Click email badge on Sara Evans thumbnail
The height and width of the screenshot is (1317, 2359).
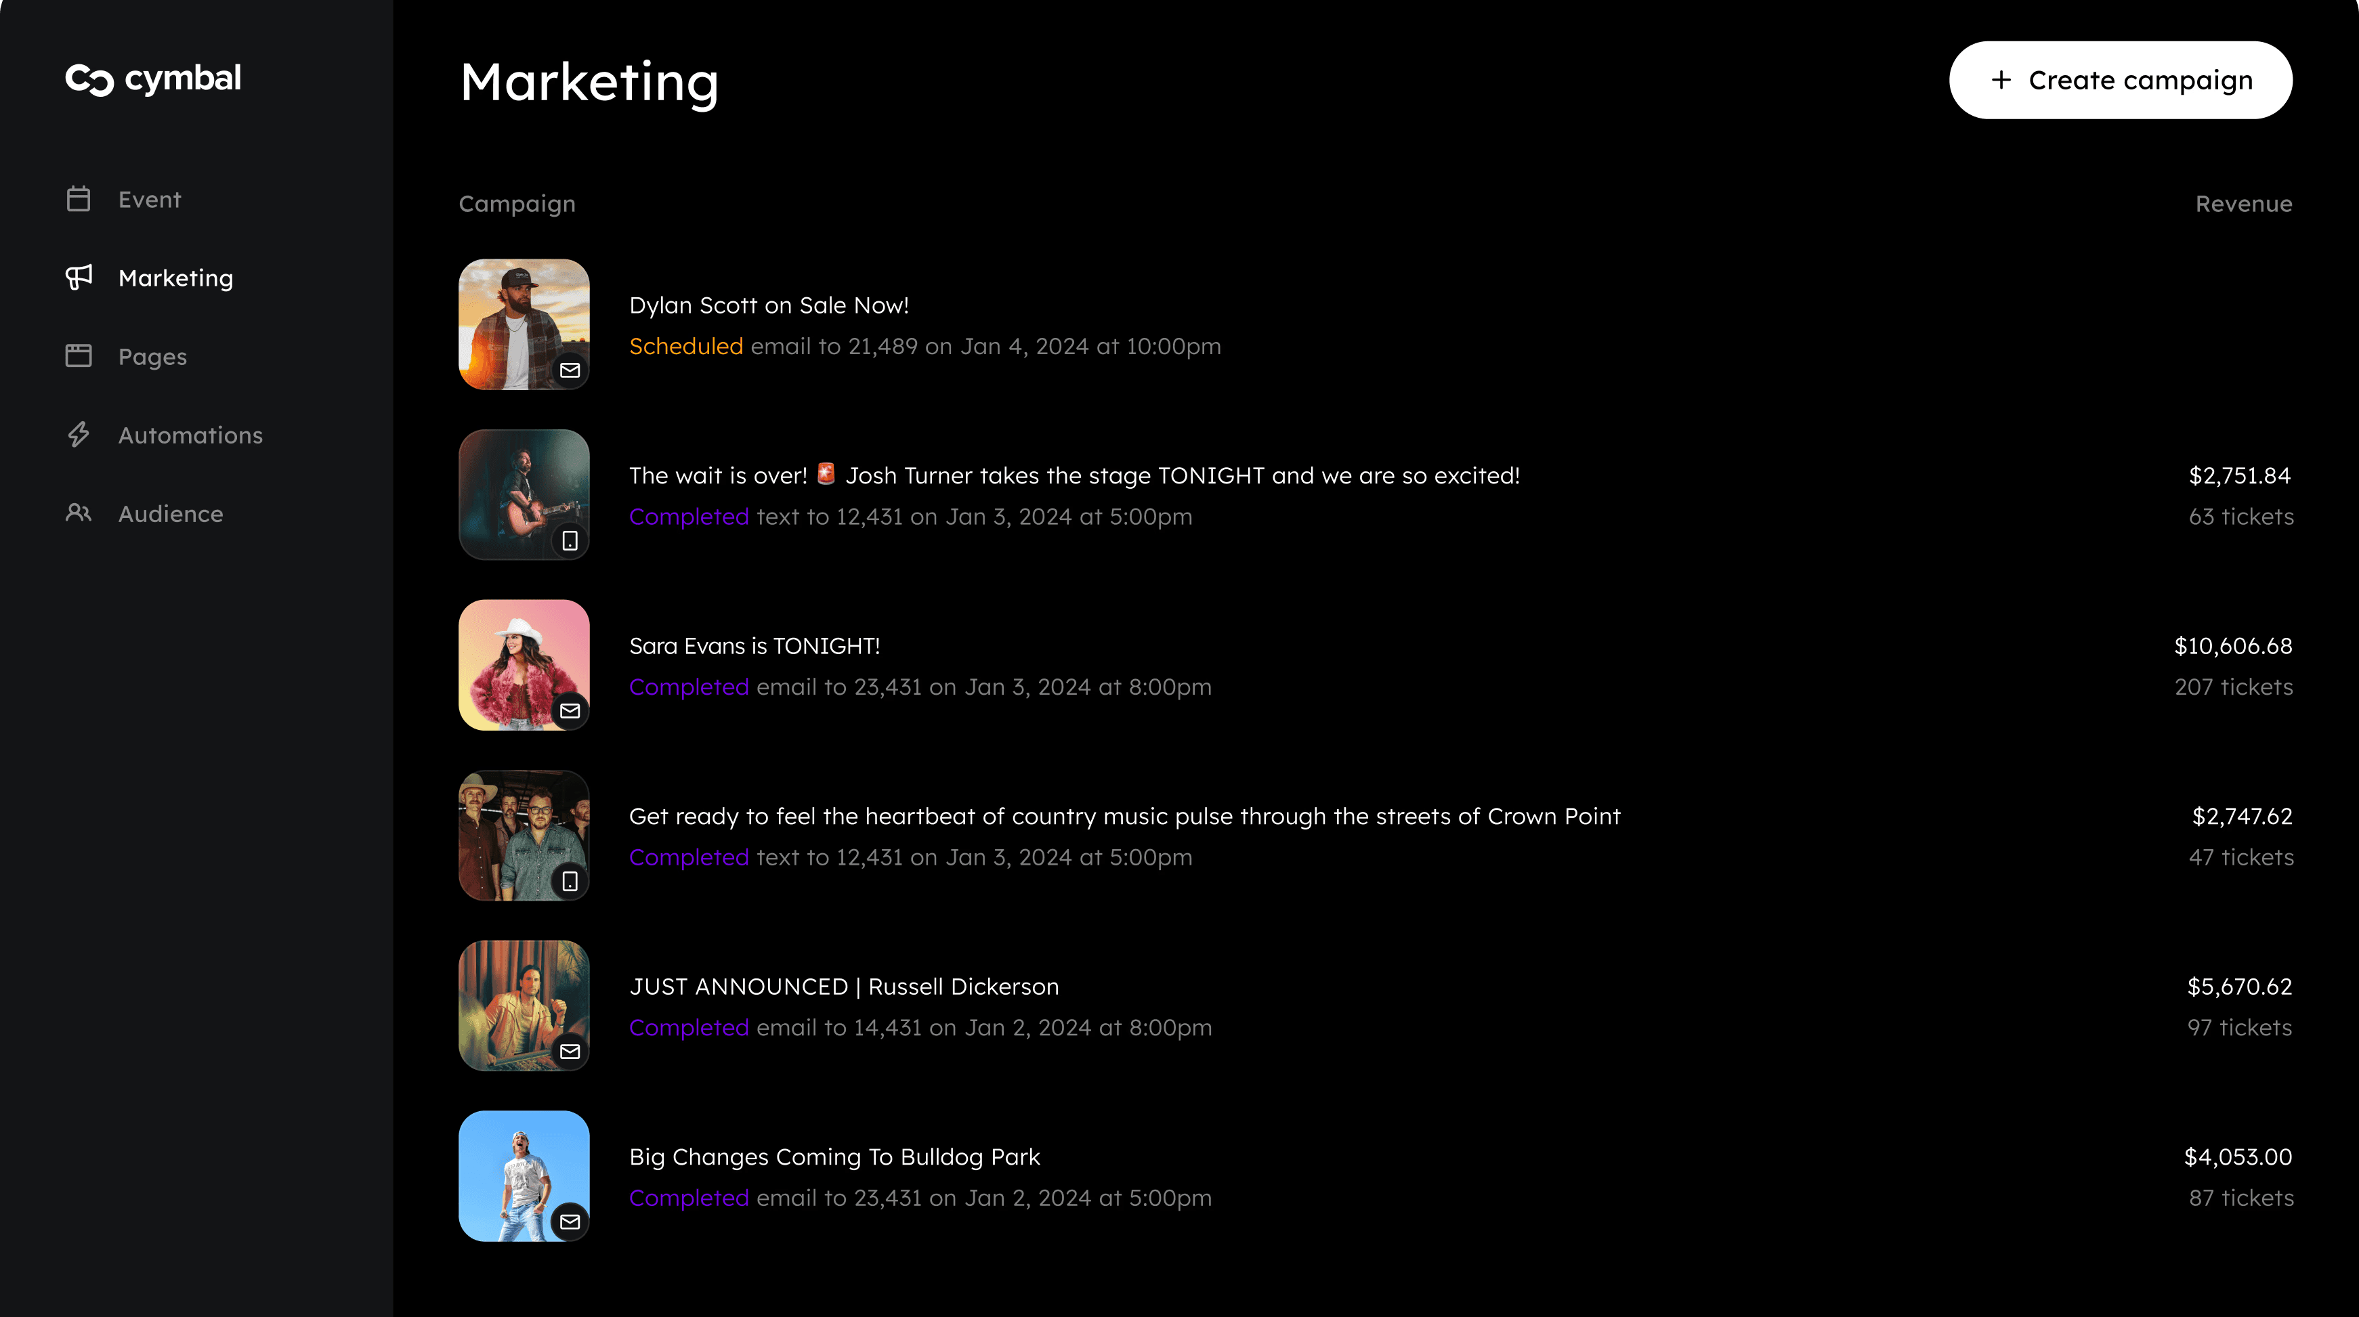pos(570,710)
